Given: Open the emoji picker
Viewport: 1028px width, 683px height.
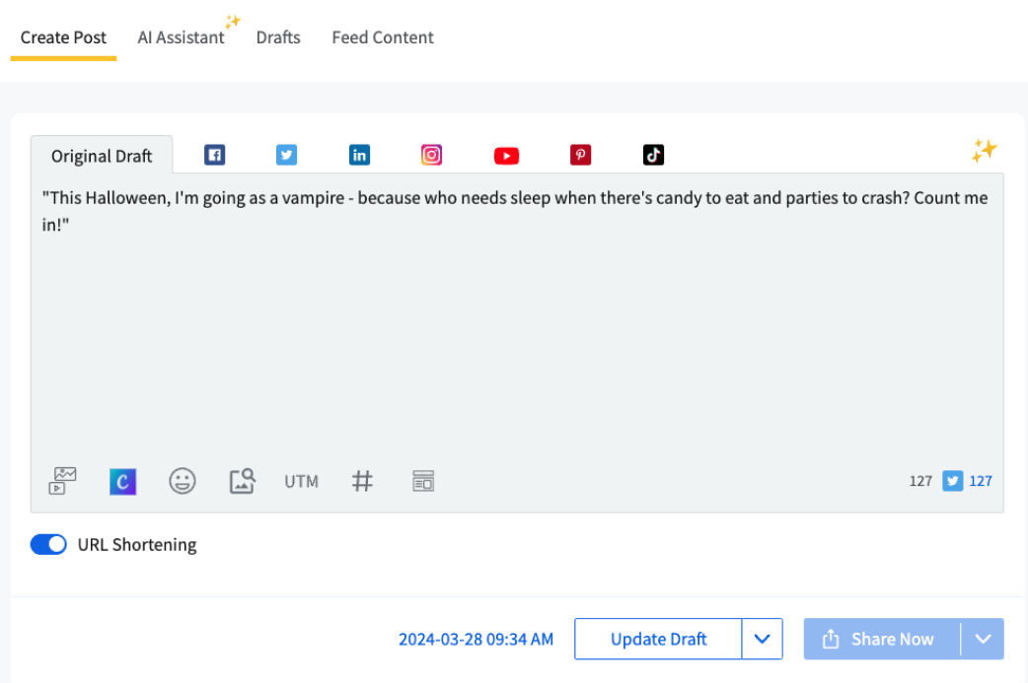Looking at the screenshot, I should (x=183, y=481).
